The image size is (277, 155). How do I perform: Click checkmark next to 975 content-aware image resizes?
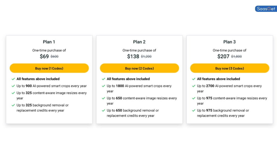point(194,98)
